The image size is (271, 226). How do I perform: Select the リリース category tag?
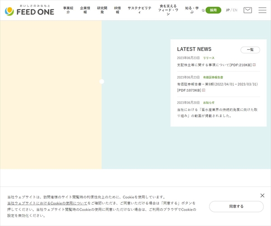[209, 58]
